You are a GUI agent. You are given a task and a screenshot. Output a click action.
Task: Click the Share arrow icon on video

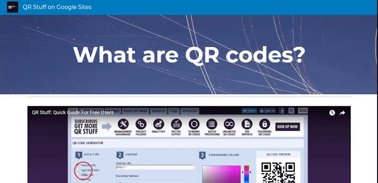[x=342, y=113]
